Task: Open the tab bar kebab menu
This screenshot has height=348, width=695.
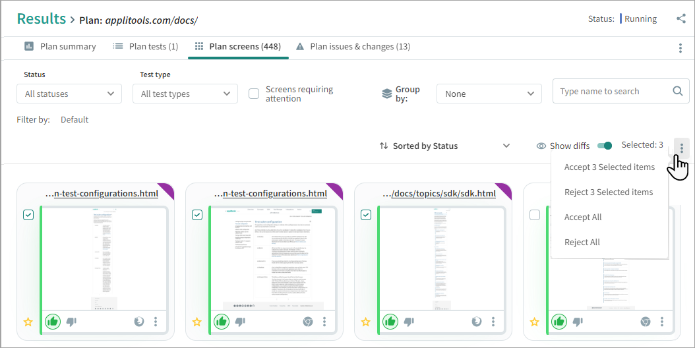Action: [680, 48]
